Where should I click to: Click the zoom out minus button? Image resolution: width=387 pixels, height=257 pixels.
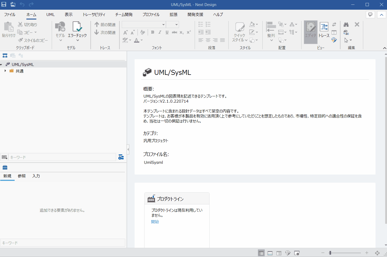(x=323, y=253)
